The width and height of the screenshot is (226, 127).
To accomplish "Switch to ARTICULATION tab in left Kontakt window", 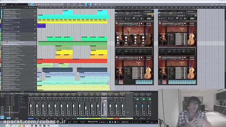I will pyautogui.click(x=139, y=28).
